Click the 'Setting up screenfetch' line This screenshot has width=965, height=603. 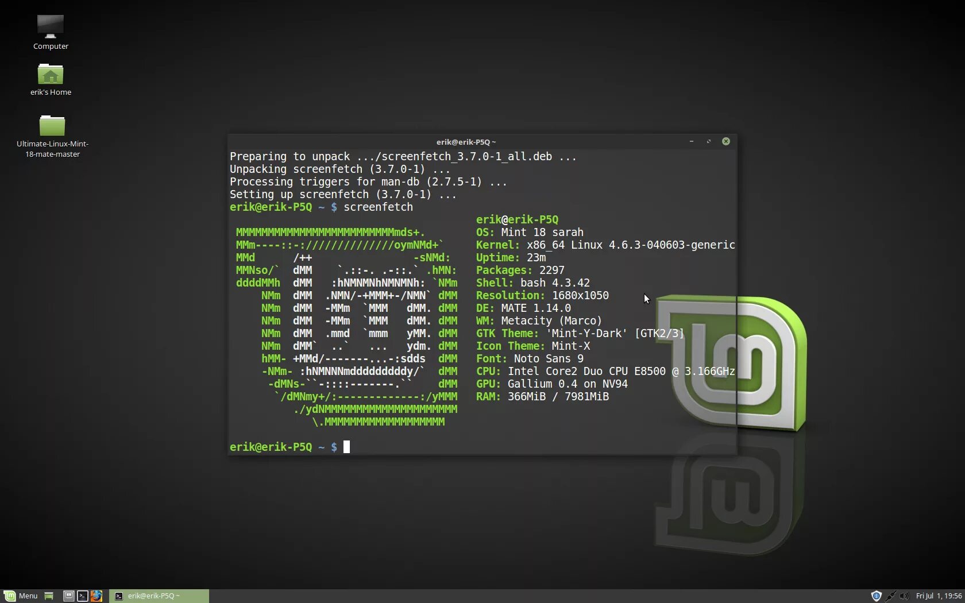pyautogui.click(x=343, y=194)
